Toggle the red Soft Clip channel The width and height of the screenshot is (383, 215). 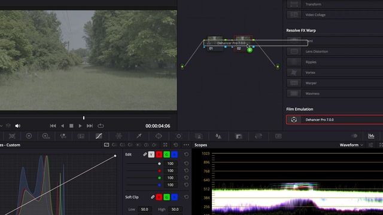(159, 197)
